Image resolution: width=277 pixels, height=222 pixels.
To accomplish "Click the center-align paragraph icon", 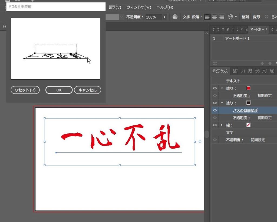I will [x=215, y=17].
